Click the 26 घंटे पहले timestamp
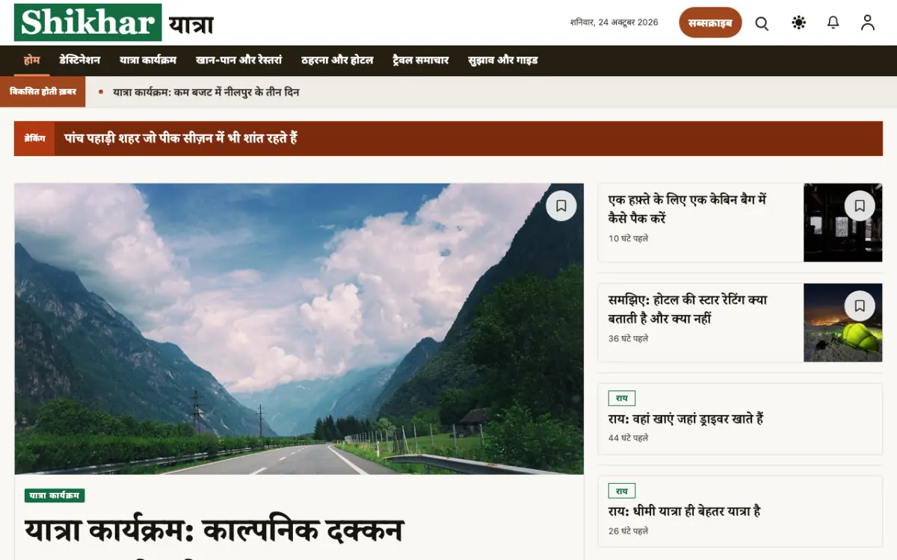This screenshot has width=897, height=560. point(628,532)
